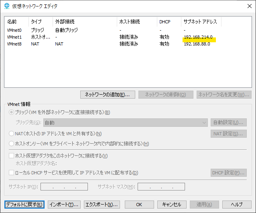Click the サブネット マスク input field

161,186
